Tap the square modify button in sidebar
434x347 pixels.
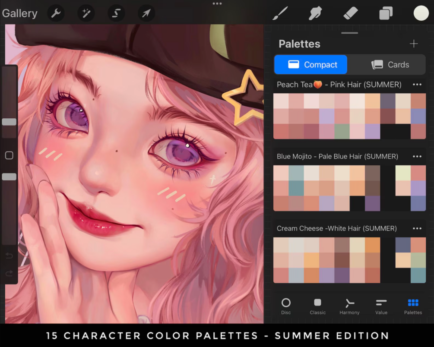coord(9,155)
